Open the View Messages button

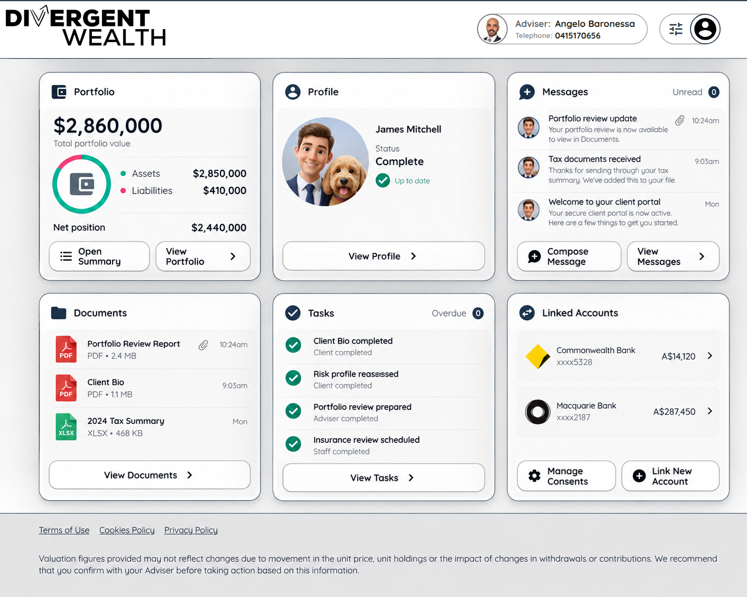click(673, 257)
